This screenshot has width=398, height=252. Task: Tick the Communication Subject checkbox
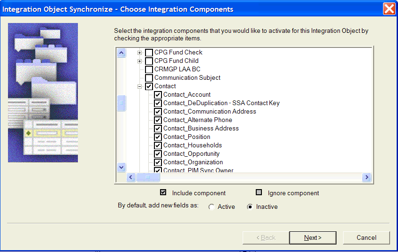click(x=149, y=78)
